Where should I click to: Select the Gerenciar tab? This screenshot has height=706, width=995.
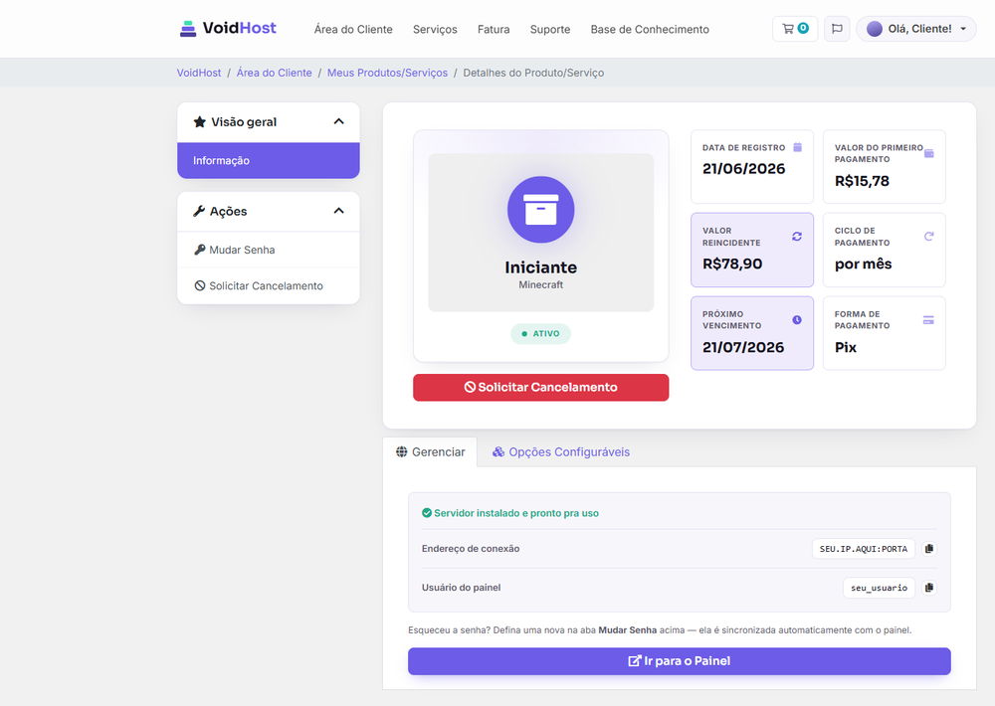click(x=430, y=452)
